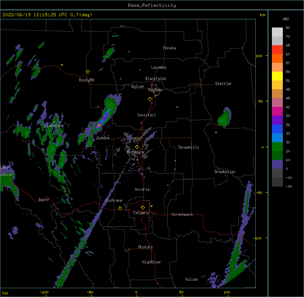Image resolution: width=304 pixels, height=297 pixels.
Task: Click the Olds label
Action: pyautogui.click(x=137, y=139)
